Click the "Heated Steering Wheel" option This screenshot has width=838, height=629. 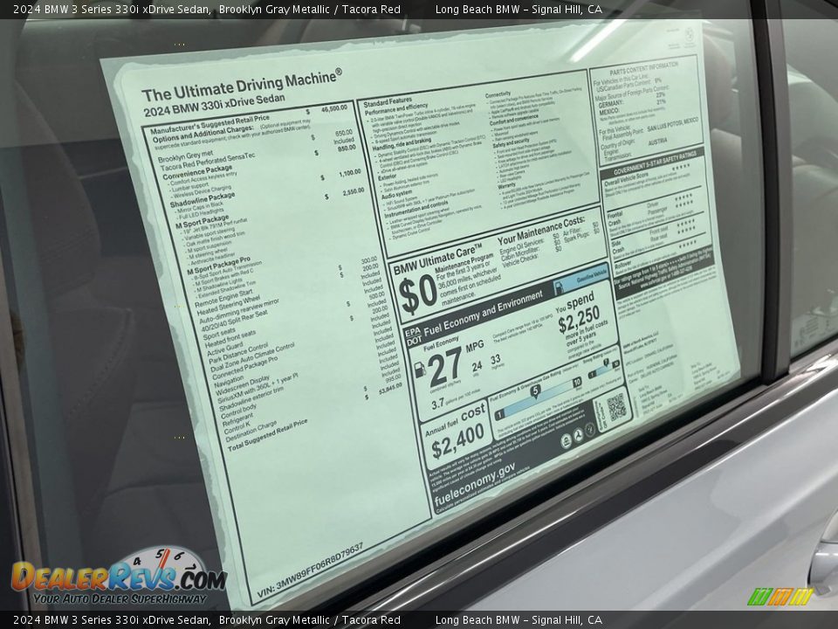coord(228,307)
